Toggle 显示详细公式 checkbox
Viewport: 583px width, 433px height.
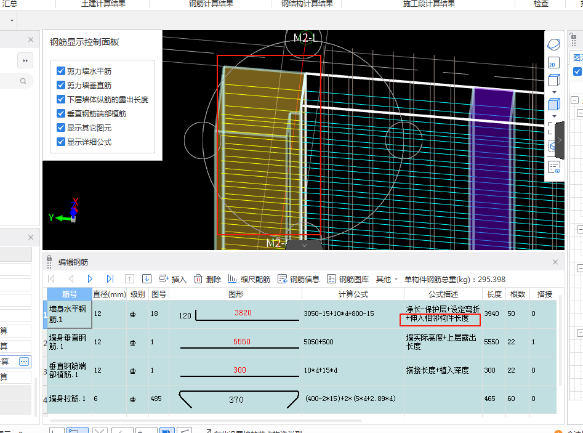click(61, 142)
